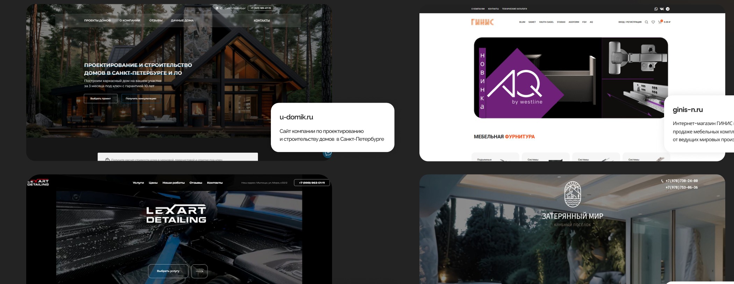Open О КОМПАНИИ link in ГИНИС top bar
734x284 pixels.
click(478, 9)
